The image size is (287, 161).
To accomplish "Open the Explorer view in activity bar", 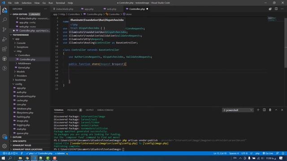I will [x=4, y=10].
